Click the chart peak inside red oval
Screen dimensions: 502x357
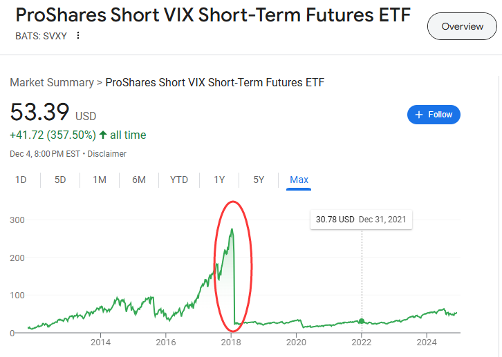click(x=232, y=230)
